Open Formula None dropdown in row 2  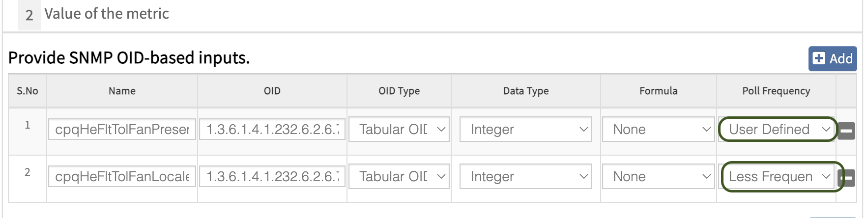(x=658, y=177)
